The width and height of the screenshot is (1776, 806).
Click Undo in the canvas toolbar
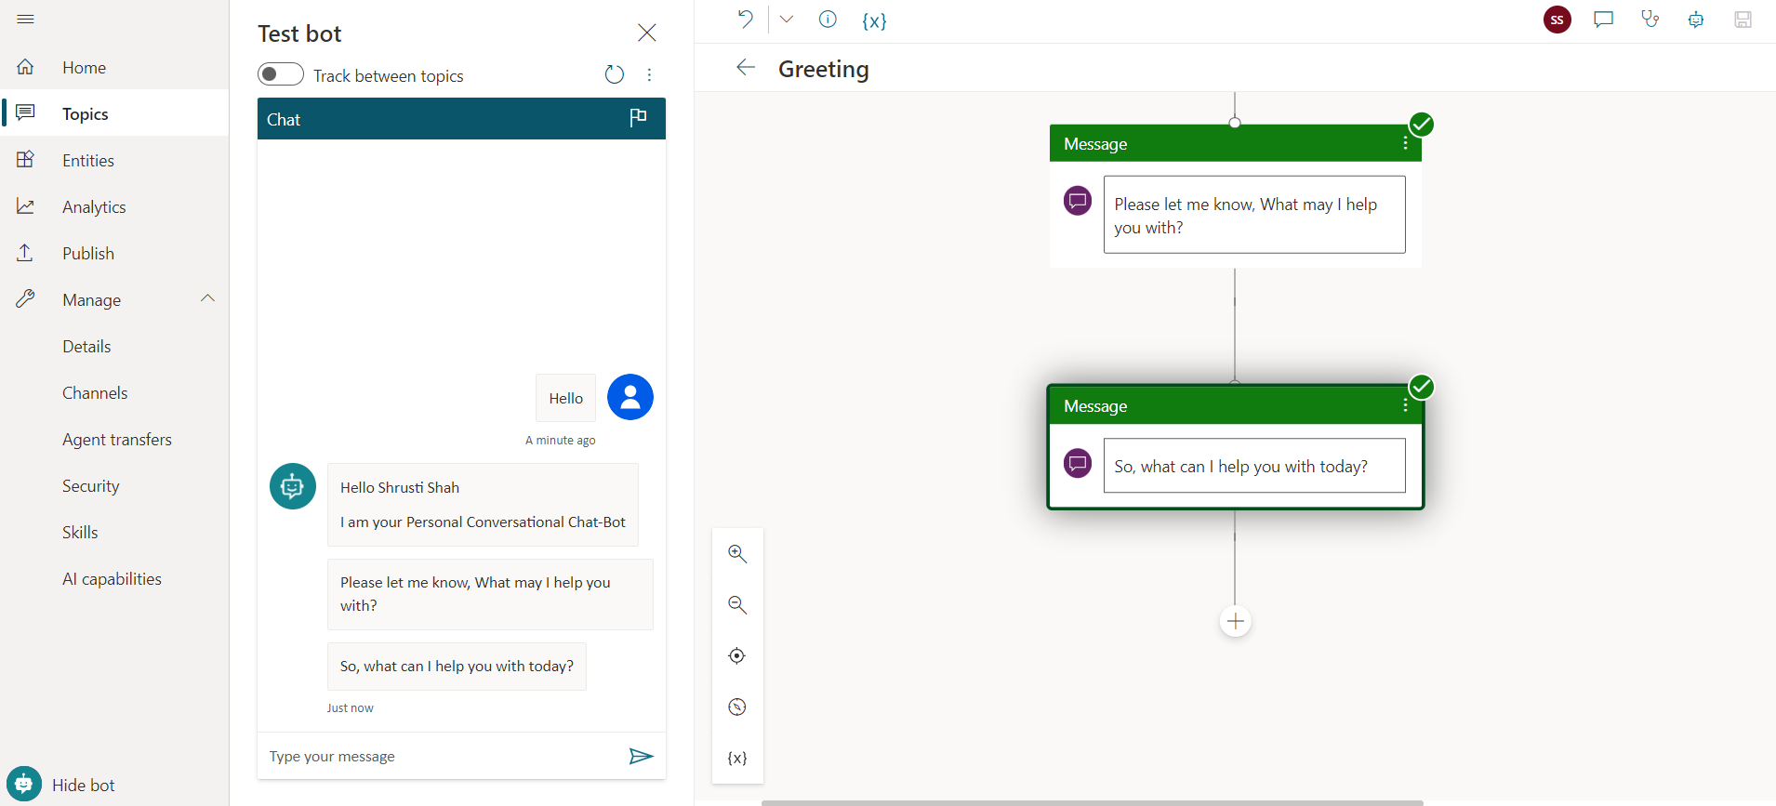[745, 19]
